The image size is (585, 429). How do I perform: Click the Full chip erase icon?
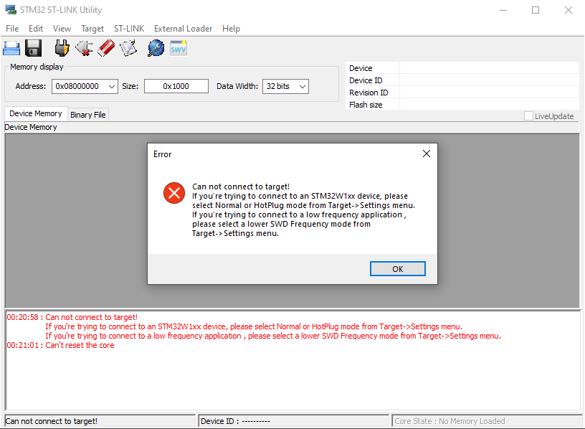coord(106,48)
